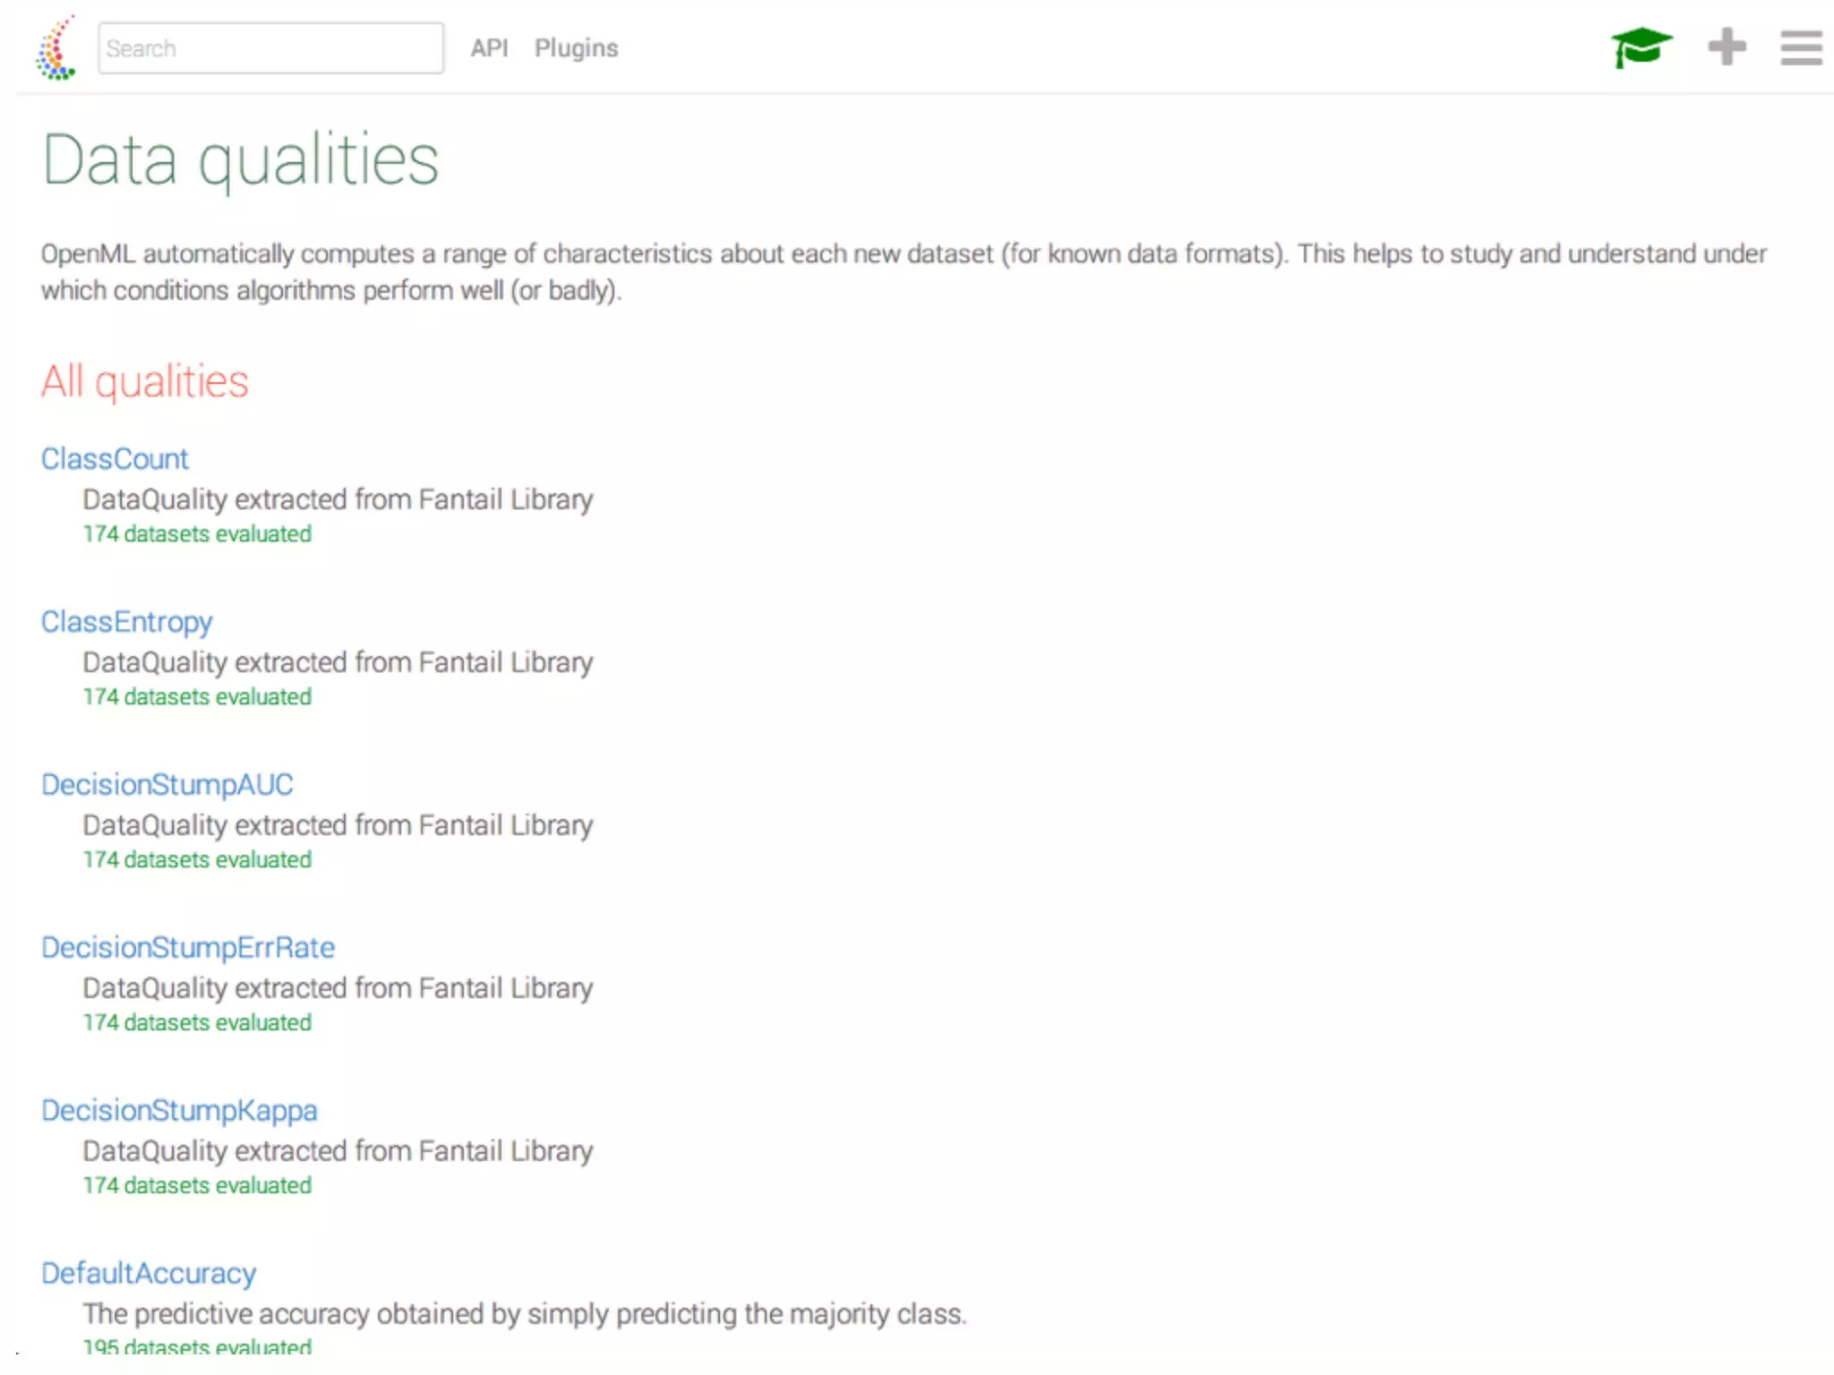The height and width of the screenshot is (1375, 1834).
Task: Click the All qualities heading
Action: tap(144, 382)
